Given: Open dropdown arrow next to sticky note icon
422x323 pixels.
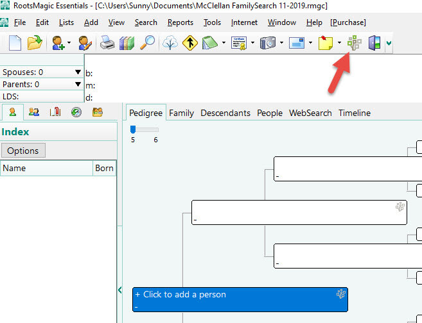Looking at the screenshot, I should (x=339, y=43).
